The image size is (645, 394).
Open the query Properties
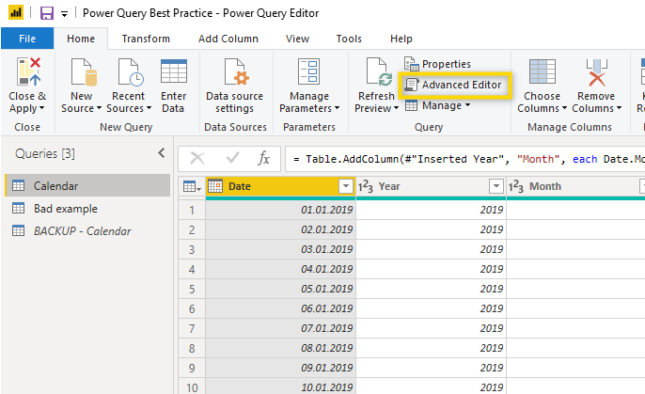(437, 64)
